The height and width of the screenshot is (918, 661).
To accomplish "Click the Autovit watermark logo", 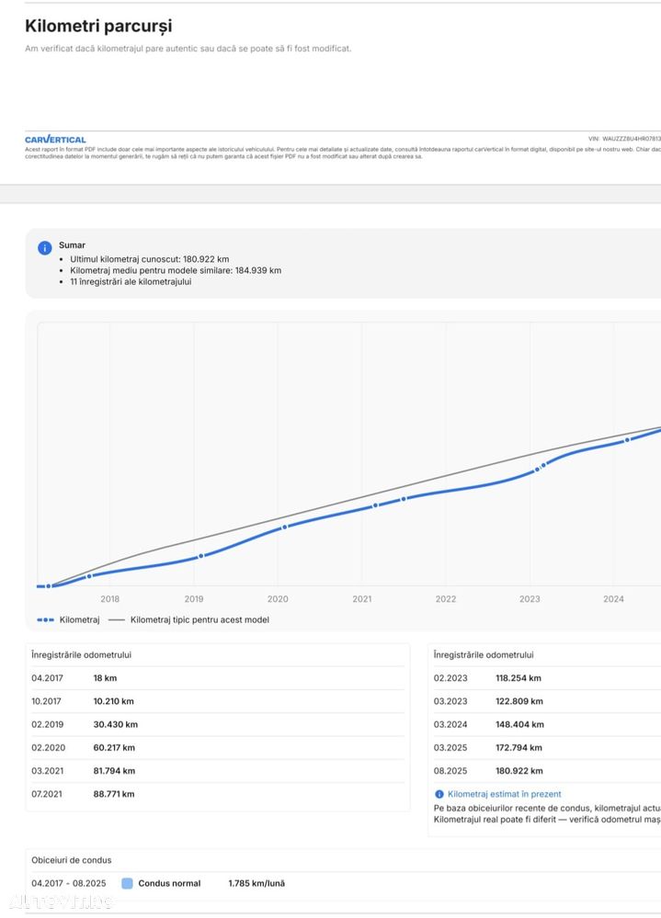I will click(x=60, y=901).
